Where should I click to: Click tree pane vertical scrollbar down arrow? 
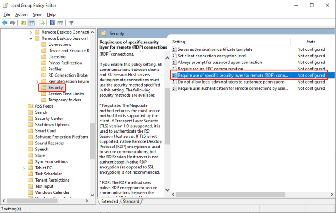coord(92,195)
